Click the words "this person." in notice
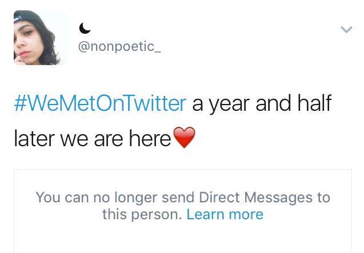Screen dimensions: 364x253 point(142,215)
